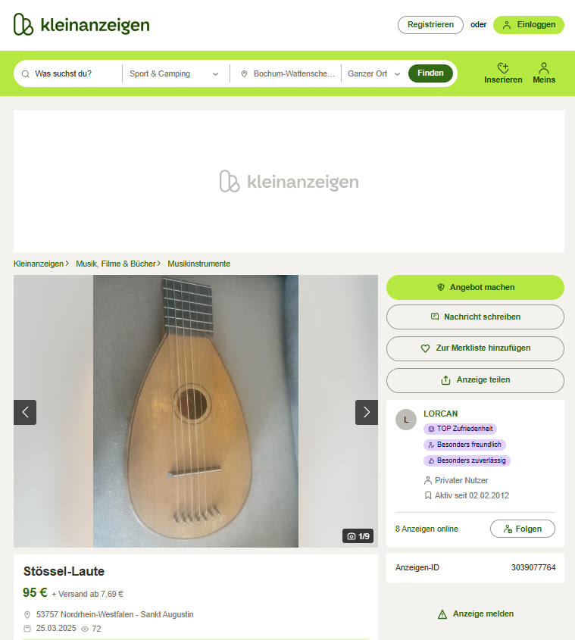Expand the Ganzer Ort radius dropdown

tap(373, 74)
